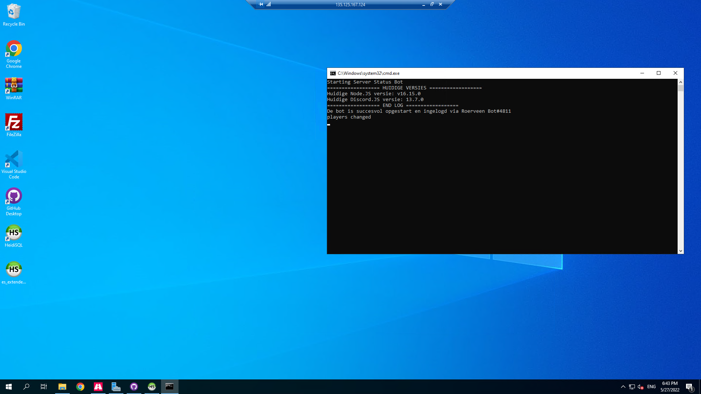Open the HeidiSQL desktop shortcut
Screen dimensions: 701x394
point(14,233)
